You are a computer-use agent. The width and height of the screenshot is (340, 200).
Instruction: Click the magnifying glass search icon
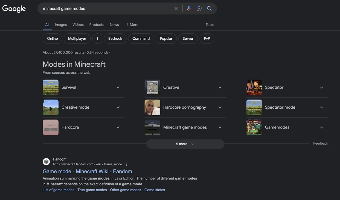[x=209, y=8]
